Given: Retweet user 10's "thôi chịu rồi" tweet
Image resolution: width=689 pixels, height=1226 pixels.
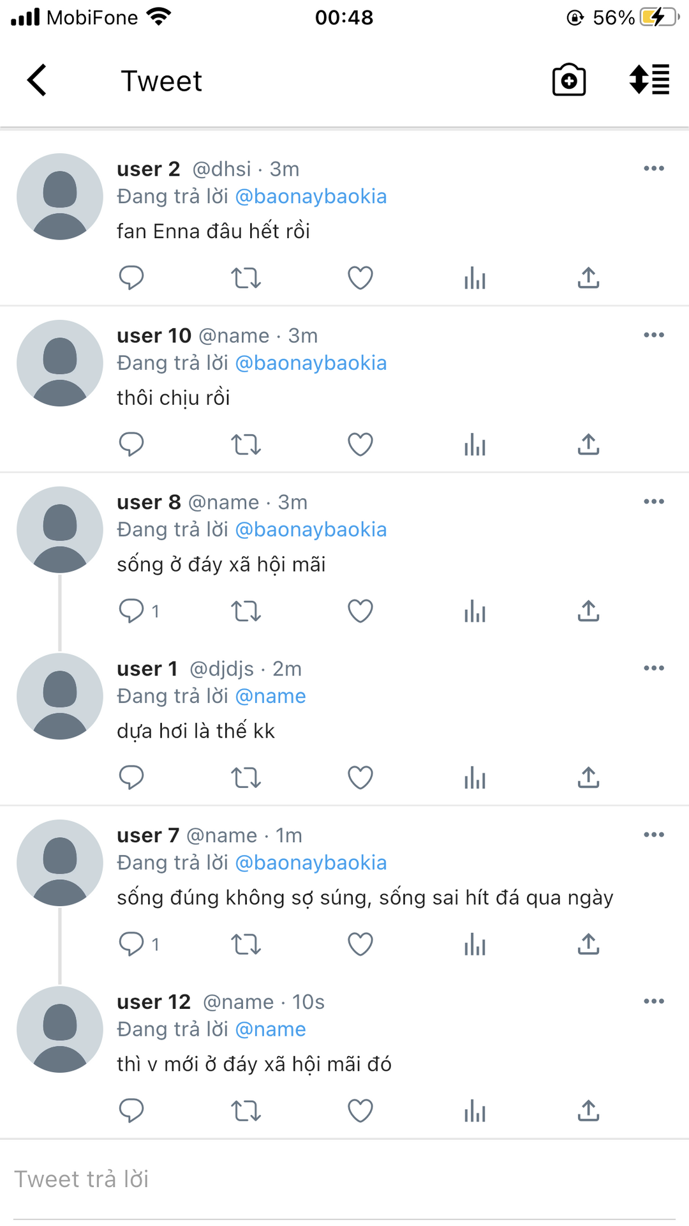Looking at the screenshot, I should [246, 444].
